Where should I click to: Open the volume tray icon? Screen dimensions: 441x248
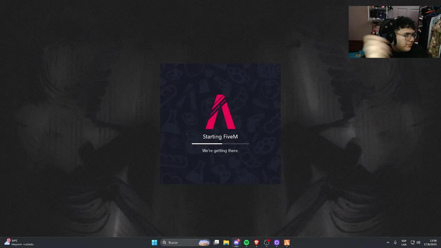click(x=418, y=242)
